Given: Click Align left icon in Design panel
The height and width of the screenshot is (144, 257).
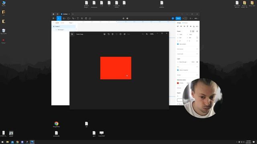Looking at the screenshot, I should 178,26.
